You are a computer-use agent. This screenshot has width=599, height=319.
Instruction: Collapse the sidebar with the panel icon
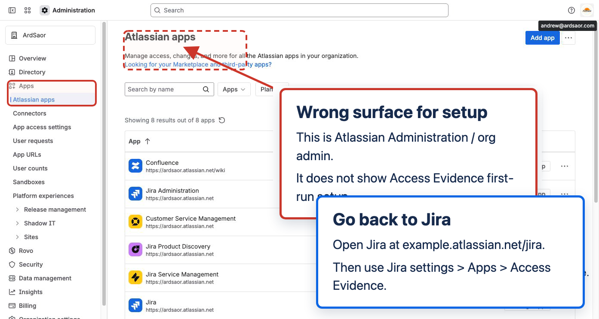click(x=12, y=10)
